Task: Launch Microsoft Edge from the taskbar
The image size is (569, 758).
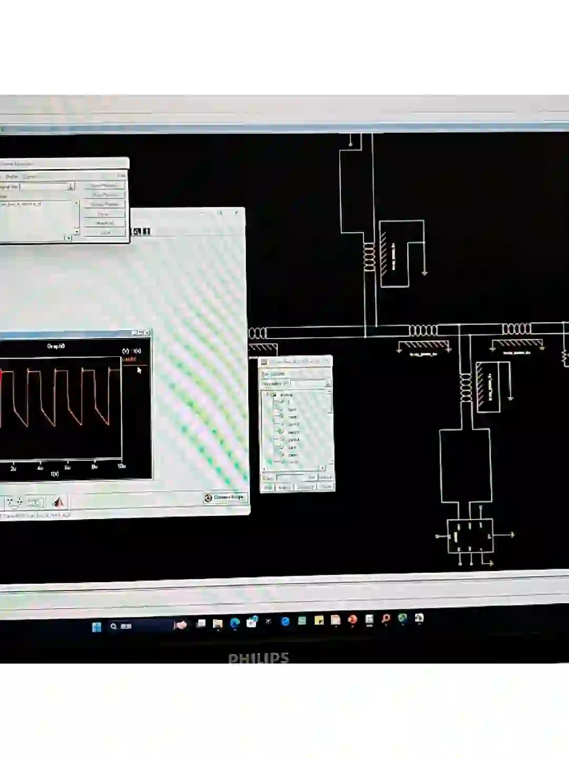Action: (235, 623)
